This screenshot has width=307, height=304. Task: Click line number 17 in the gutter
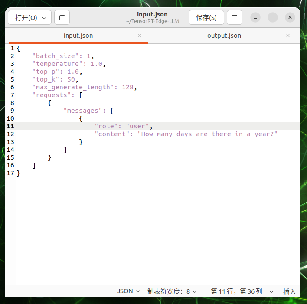pyautogui.click(x=10, y=173)
